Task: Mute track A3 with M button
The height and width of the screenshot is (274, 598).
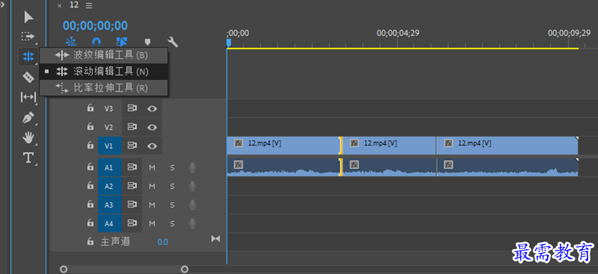Action: pos(152,205)
